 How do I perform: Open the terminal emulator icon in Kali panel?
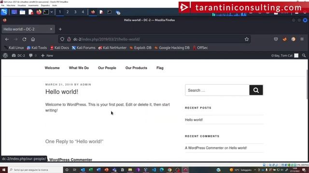point(46,12)
